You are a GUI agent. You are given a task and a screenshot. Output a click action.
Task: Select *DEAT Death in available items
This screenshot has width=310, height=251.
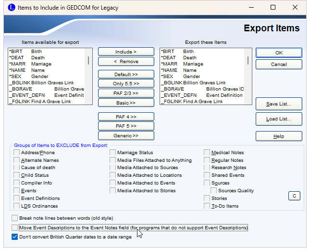(47, 58)
